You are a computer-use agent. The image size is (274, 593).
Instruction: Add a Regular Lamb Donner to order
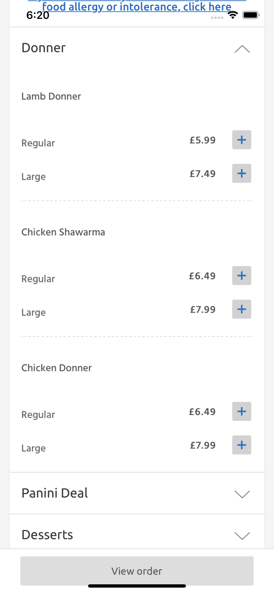coord(242,140)
